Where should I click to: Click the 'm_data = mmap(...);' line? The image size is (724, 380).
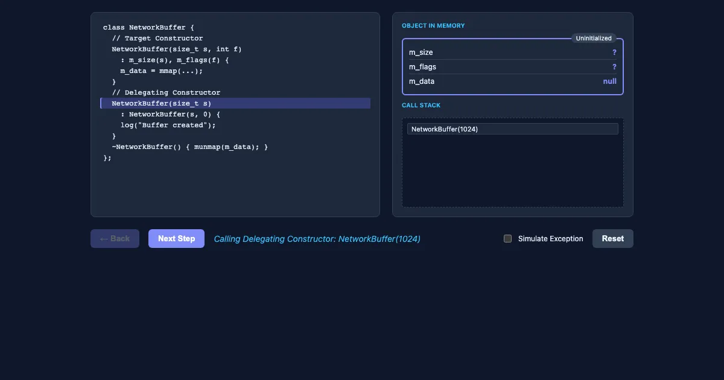pos(162,71)
